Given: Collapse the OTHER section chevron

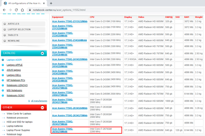Looking at the screenshot, I should click(42, 108).
